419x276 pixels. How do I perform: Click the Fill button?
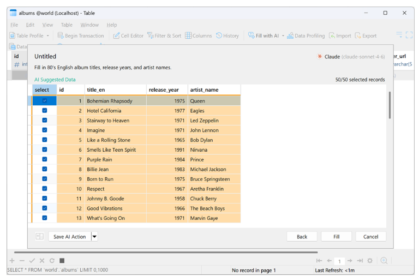[337, 237]
